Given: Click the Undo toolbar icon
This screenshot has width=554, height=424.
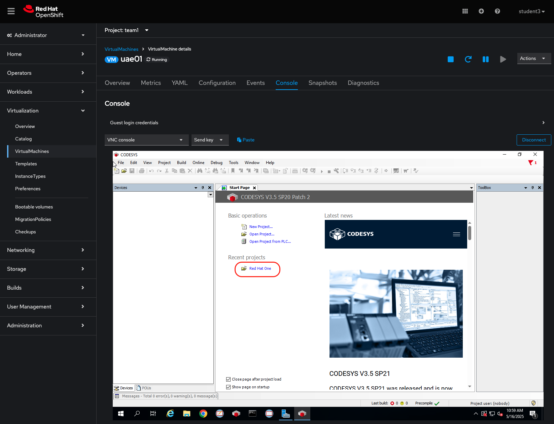Looking at the screenshot, I should 151,171.
